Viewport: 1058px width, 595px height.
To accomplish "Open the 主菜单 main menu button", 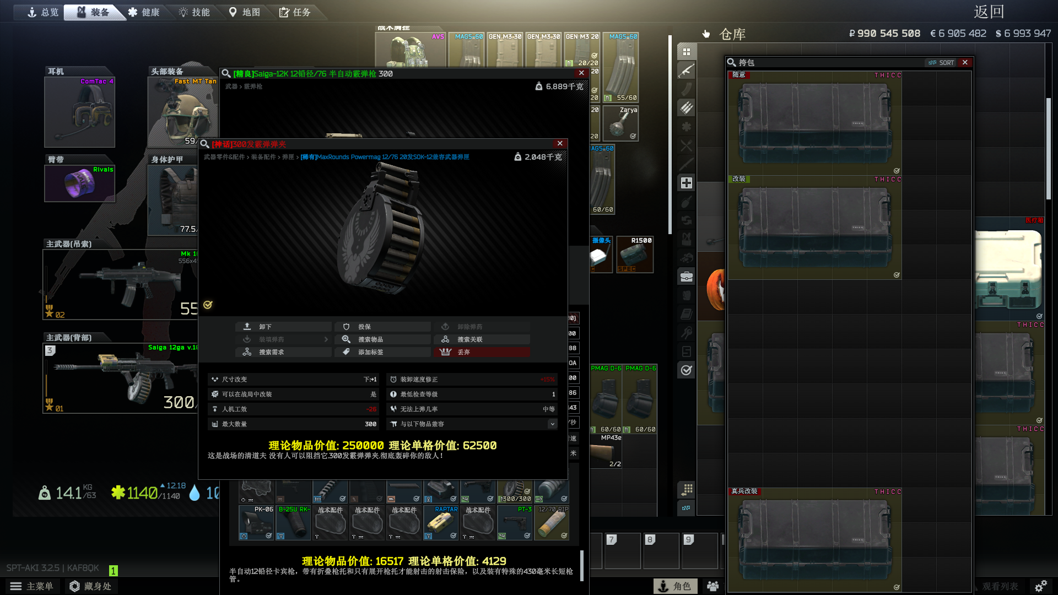I will (x=32, y=586).
